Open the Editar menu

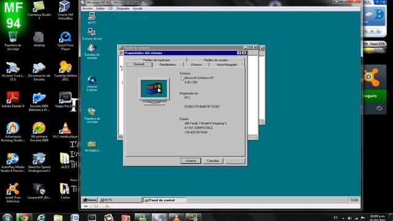pyautogui.click(x=100, y=9)
